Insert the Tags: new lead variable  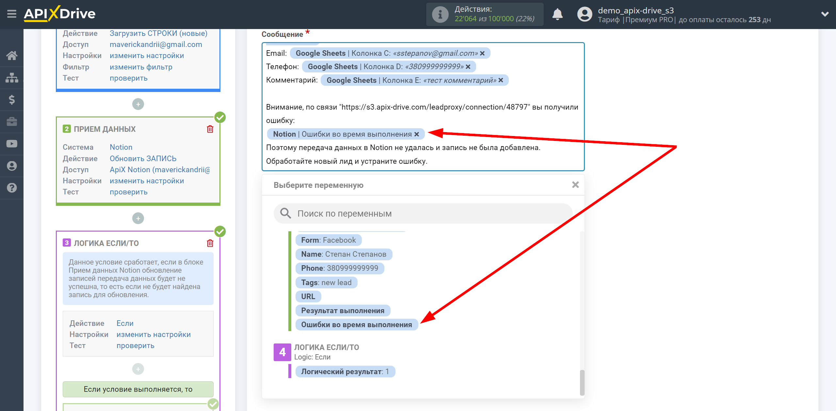pyautogui.click(x=326, y=283)
